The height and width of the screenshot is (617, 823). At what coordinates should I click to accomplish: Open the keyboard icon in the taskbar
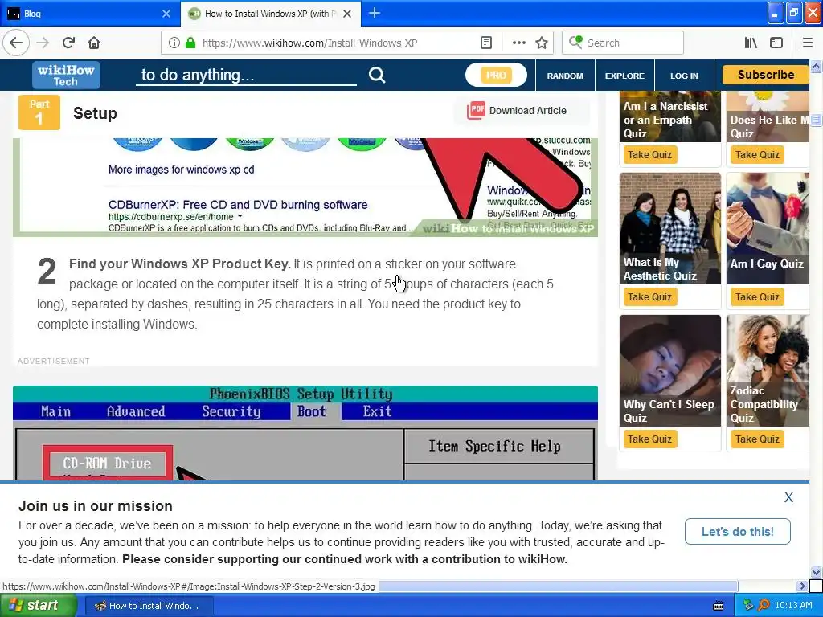(x=719, y=606)
